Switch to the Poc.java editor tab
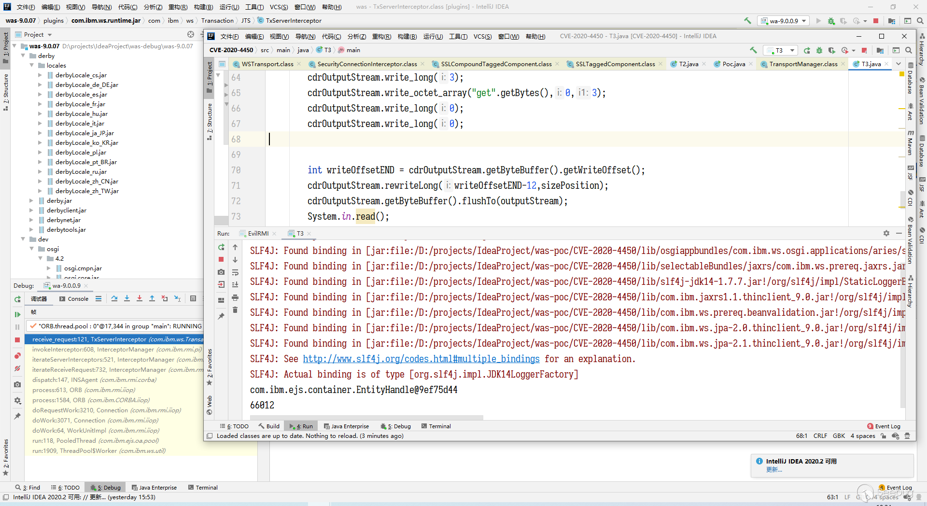Image resolution: width=927 pixels, height=506 pixels. [733, 64]
